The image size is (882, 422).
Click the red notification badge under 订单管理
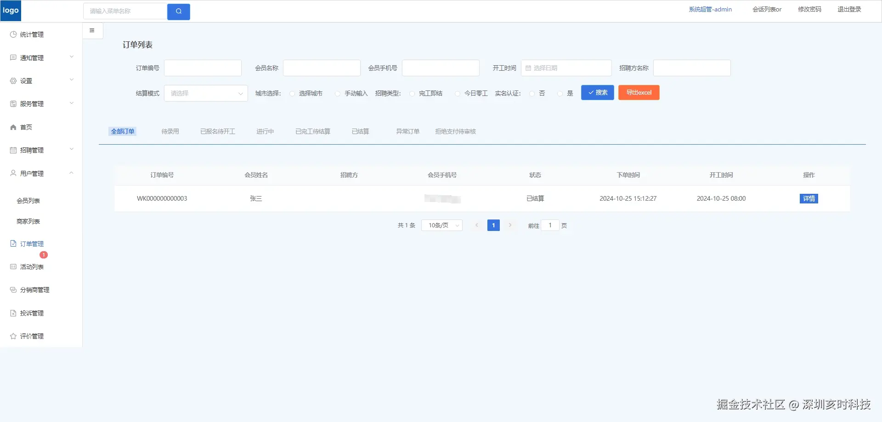(x=44, y=255)
